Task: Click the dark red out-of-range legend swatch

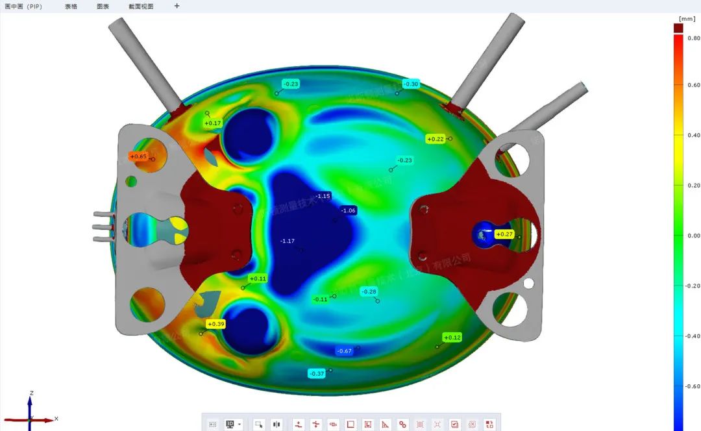Action: 678,28
